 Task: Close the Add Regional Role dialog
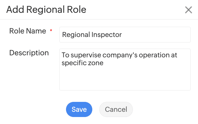[188, 10]
